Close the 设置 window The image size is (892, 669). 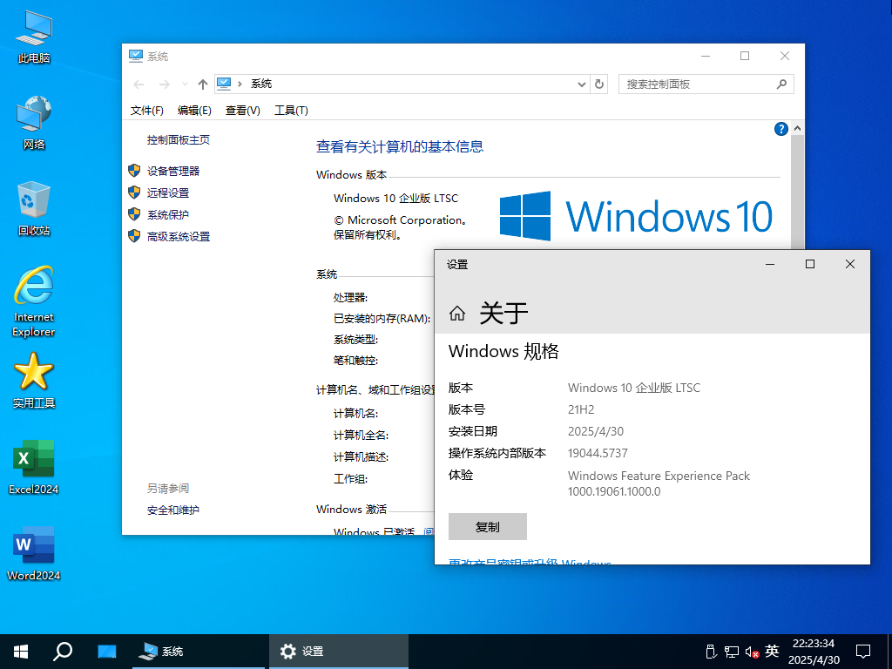850,264
